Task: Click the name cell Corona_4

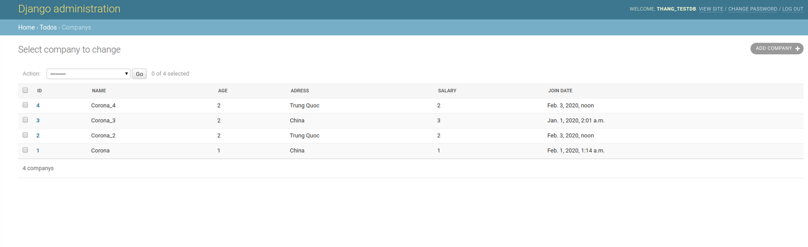Action: coord(103,106)
